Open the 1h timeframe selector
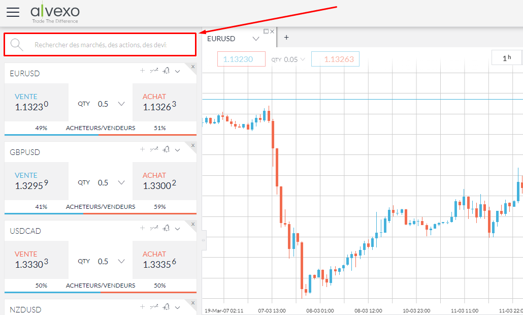 [506, 58]
